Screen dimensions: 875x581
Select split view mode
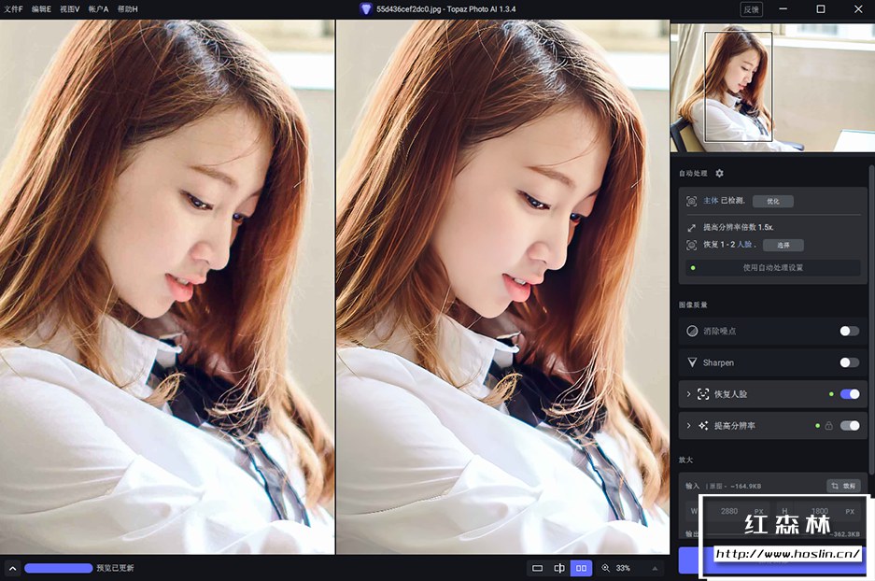click(x=559, y=568)
